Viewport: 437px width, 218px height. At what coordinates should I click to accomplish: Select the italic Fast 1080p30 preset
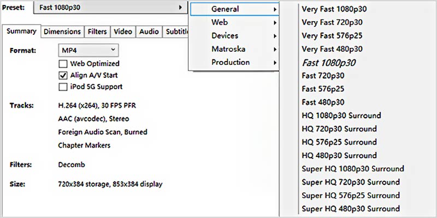tap(329, 63)
